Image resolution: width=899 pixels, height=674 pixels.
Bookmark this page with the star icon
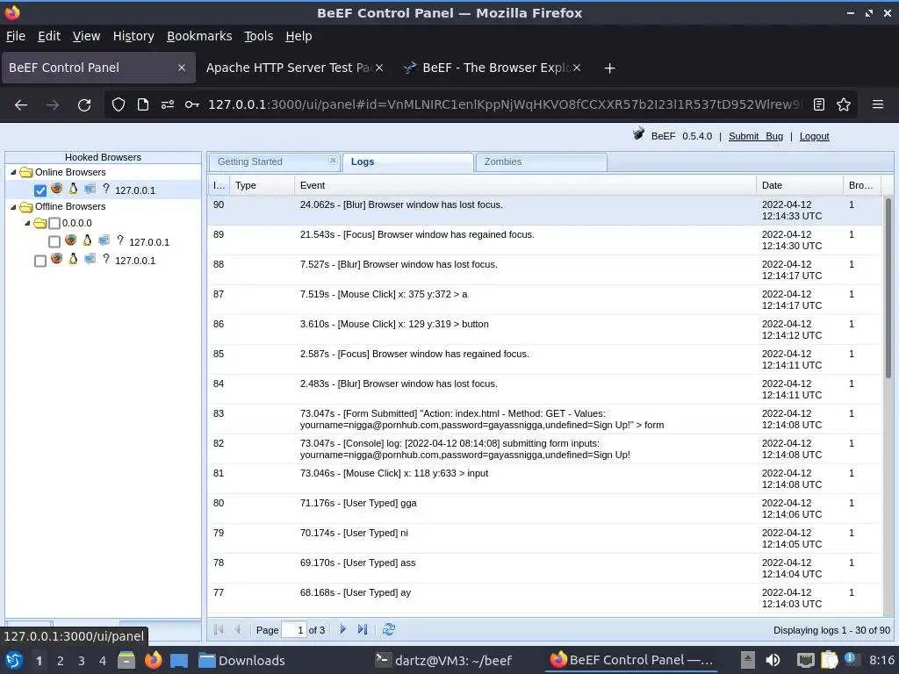point(844,104)
